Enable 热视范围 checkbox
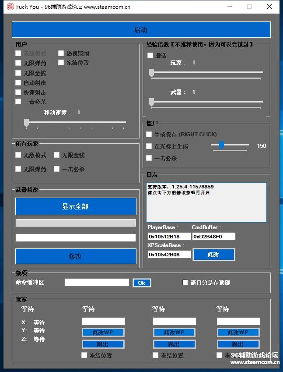 [x=61, y=53]
